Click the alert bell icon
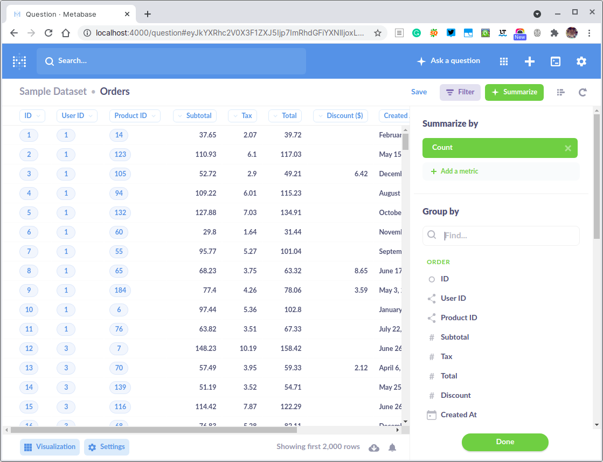This screenshot has height=462, width=603. (392, 447)
